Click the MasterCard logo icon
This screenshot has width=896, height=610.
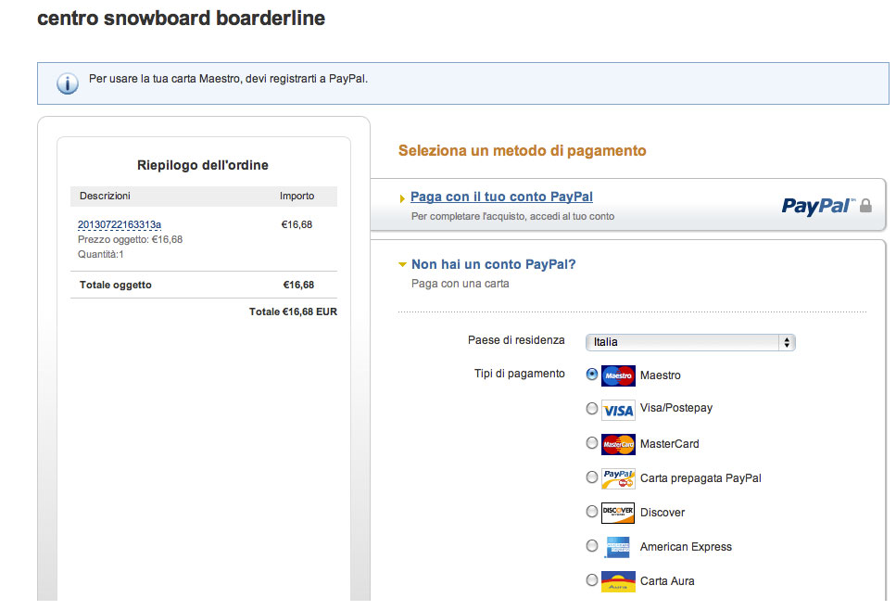[x=618, y=444]
